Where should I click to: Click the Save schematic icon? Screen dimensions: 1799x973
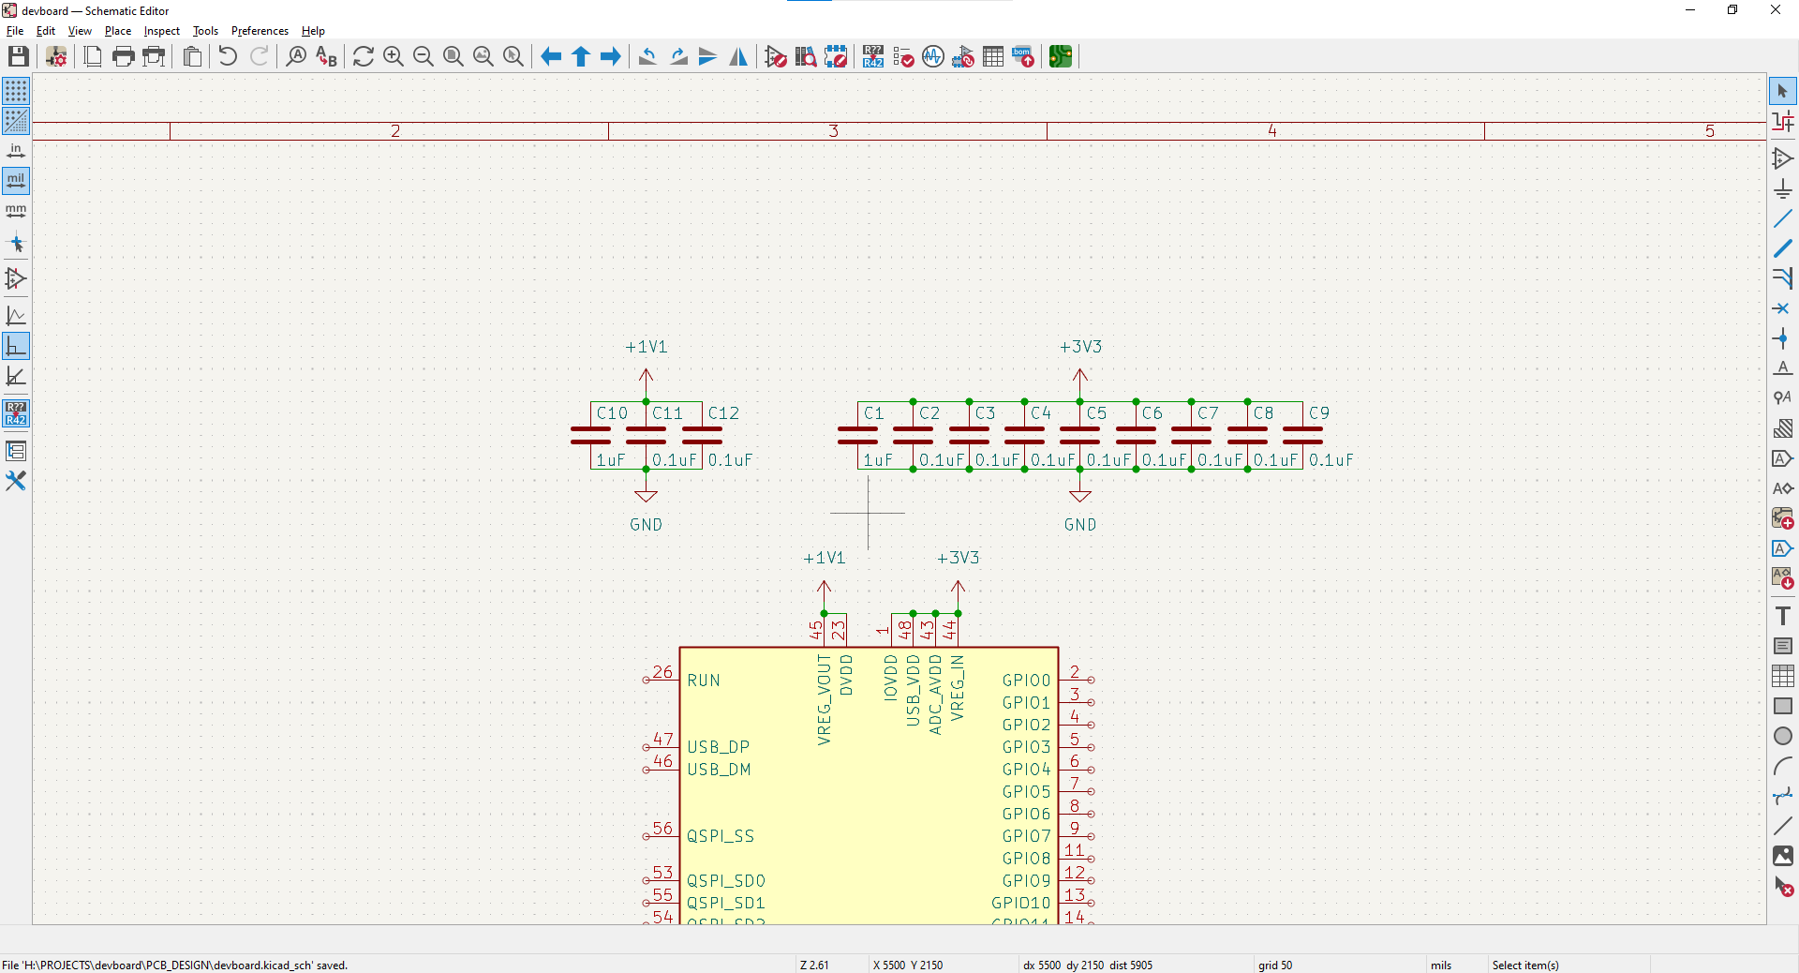pos(18,57)
